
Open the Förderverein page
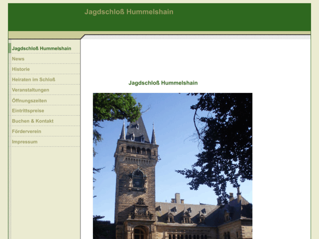coord(26,132)
